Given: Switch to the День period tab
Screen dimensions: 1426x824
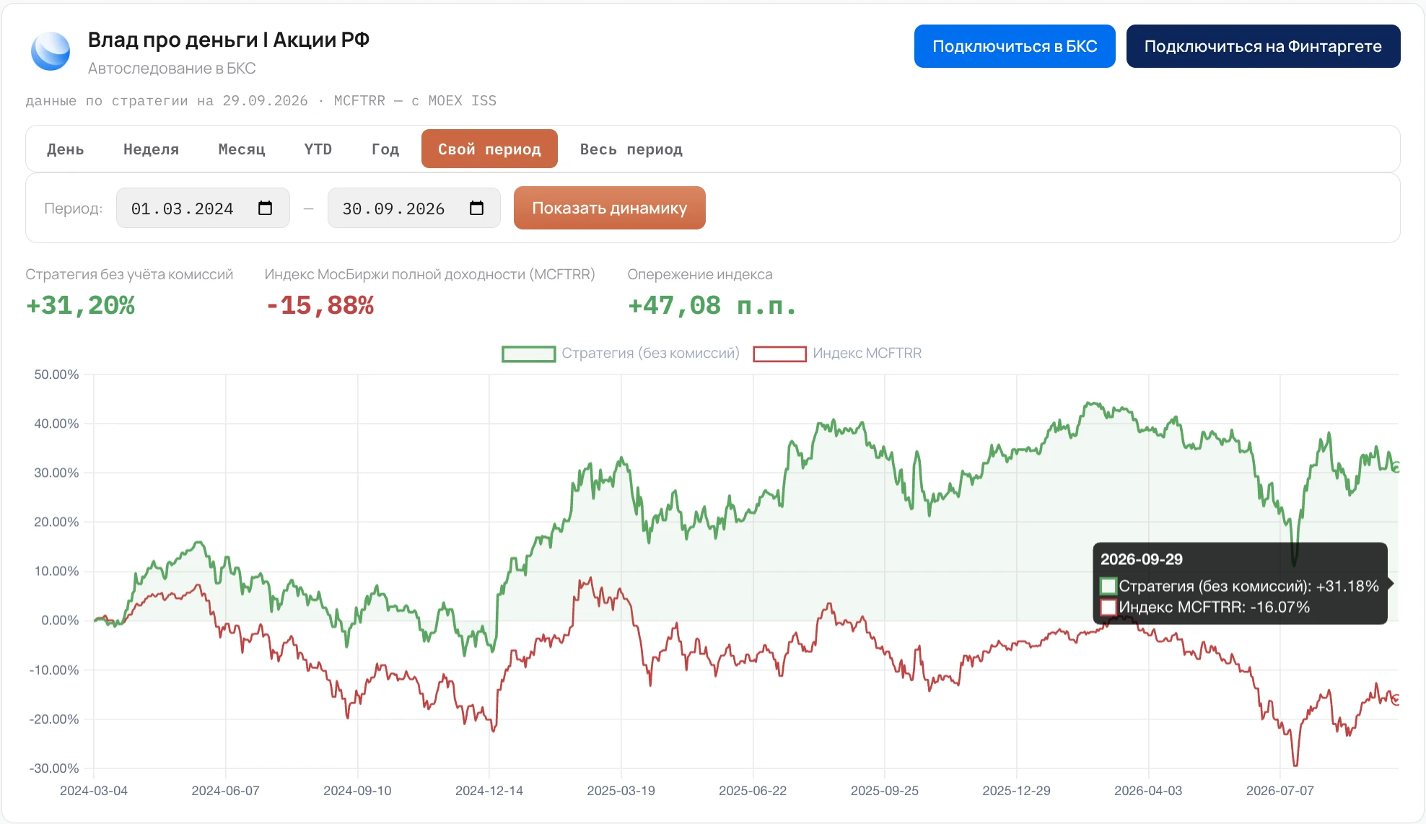Looking at the screenshot, I should (66, 149).
